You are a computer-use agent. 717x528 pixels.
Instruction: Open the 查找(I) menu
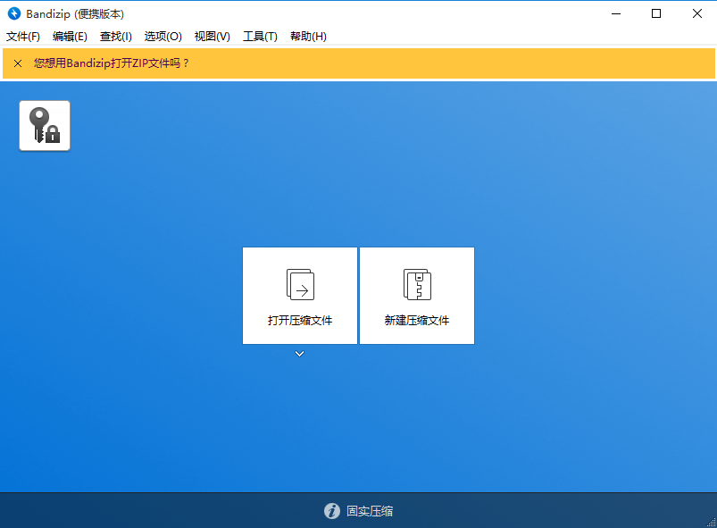(x=116, y=37)
